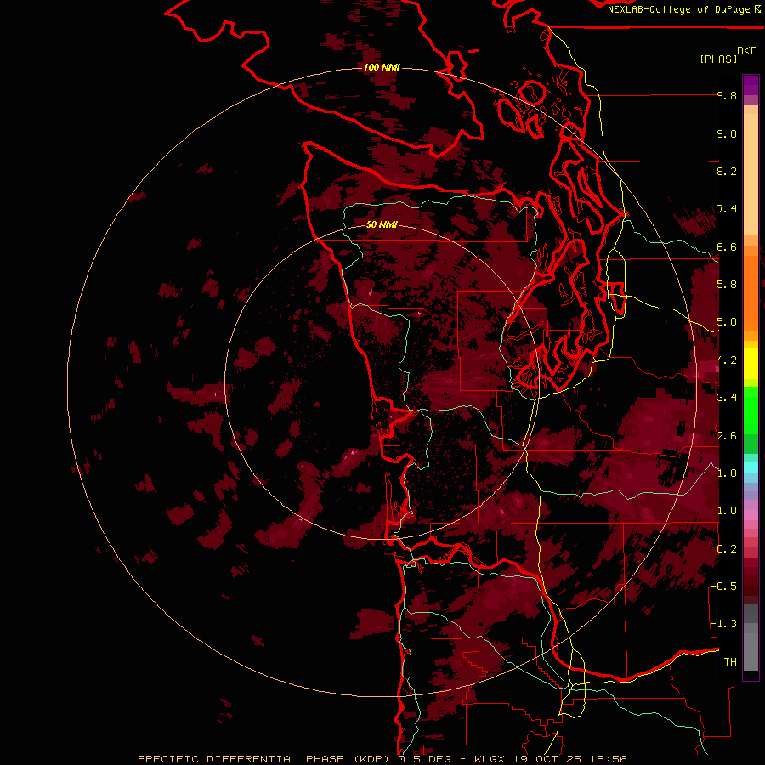Viewport: 765px width, 765px height.
Task: Pick the purple segment atop the color bar
Action: point(751,85)
